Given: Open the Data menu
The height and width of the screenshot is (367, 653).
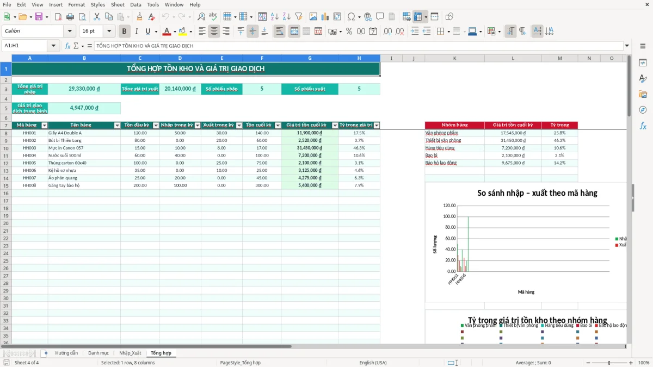Looking at the screenshot, I should coord(135,4).
